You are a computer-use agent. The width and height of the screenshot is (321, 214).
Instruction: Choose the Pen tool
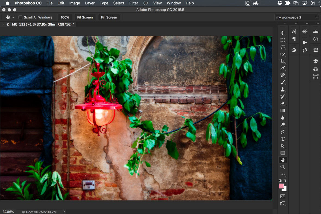point(283,132)
